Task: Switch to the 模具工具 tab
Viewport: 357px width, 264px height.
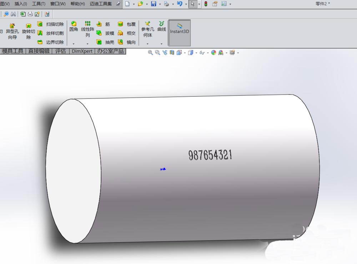Action: click(x=13, y=51)
